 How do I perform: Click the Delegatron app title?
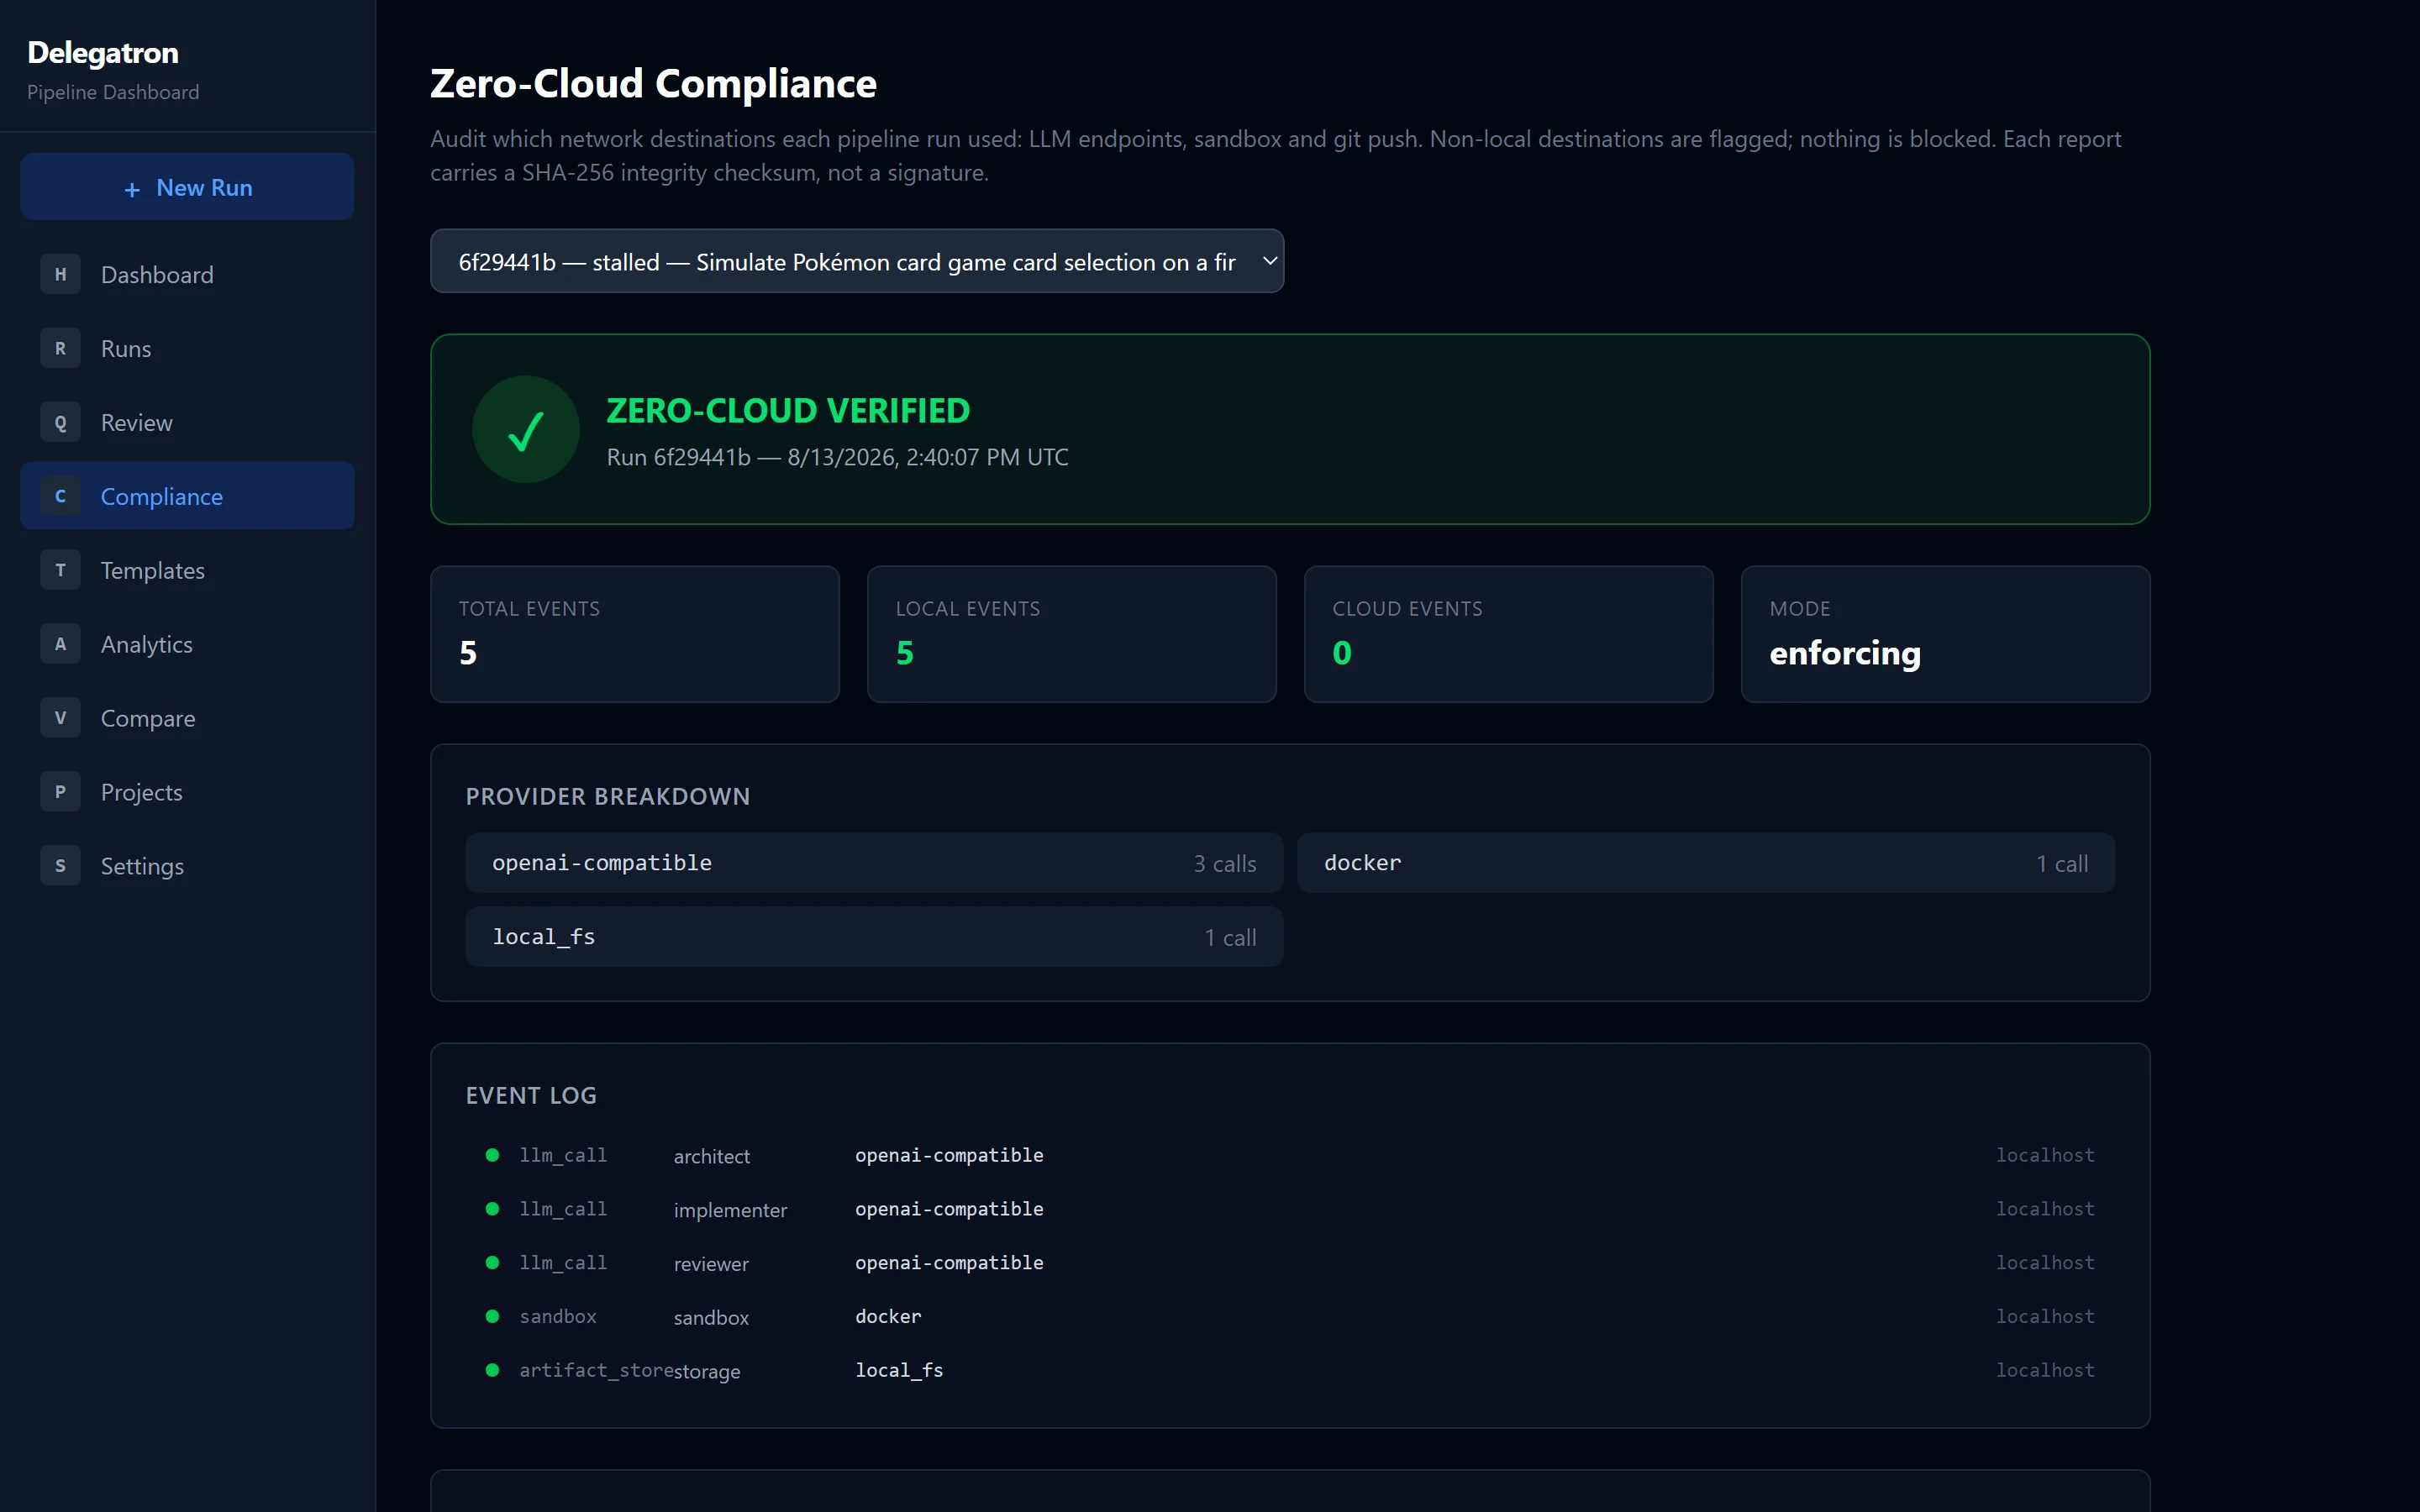[x=103, y=53]
